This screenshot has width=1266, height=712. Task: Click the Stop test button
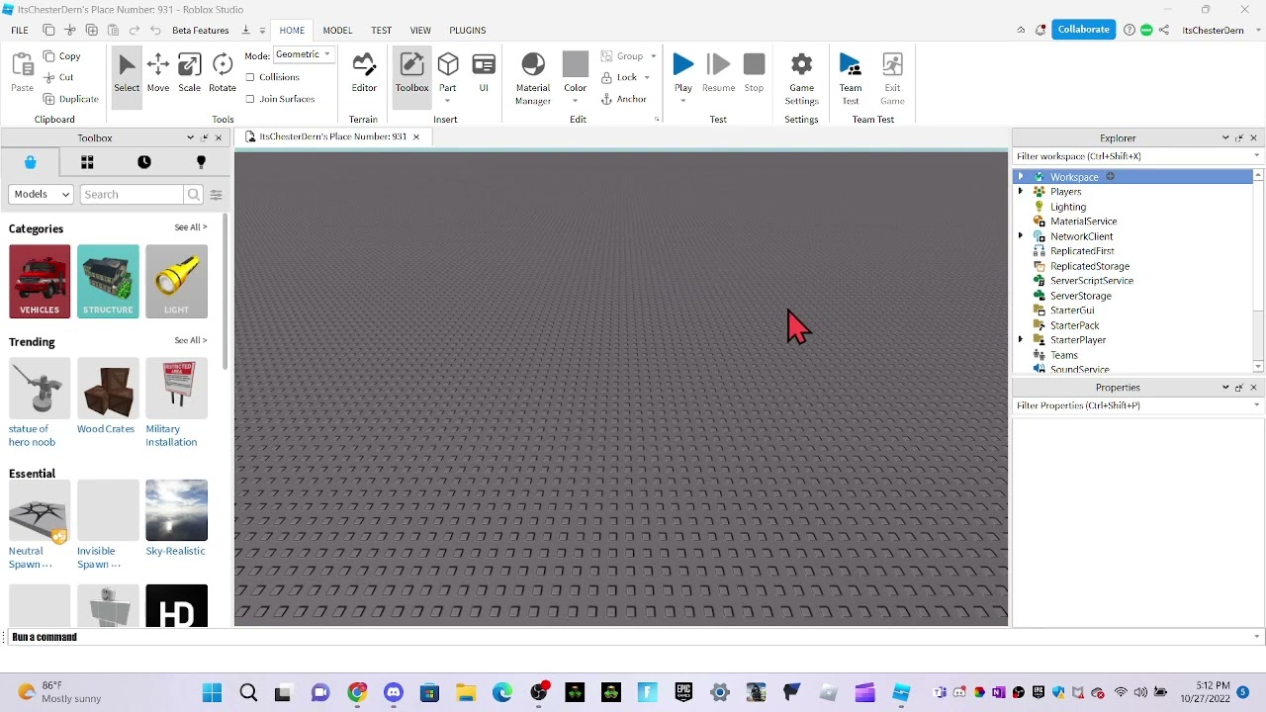click(754, 73)
